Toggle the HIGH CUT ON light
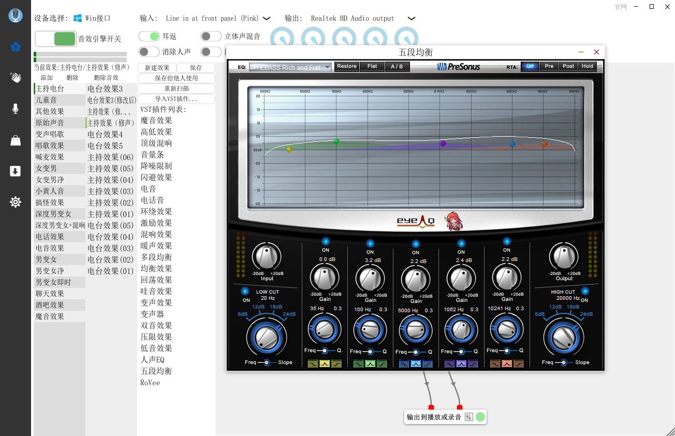Image resolution: width=675 pixels, height=436 pixels. 584,291
